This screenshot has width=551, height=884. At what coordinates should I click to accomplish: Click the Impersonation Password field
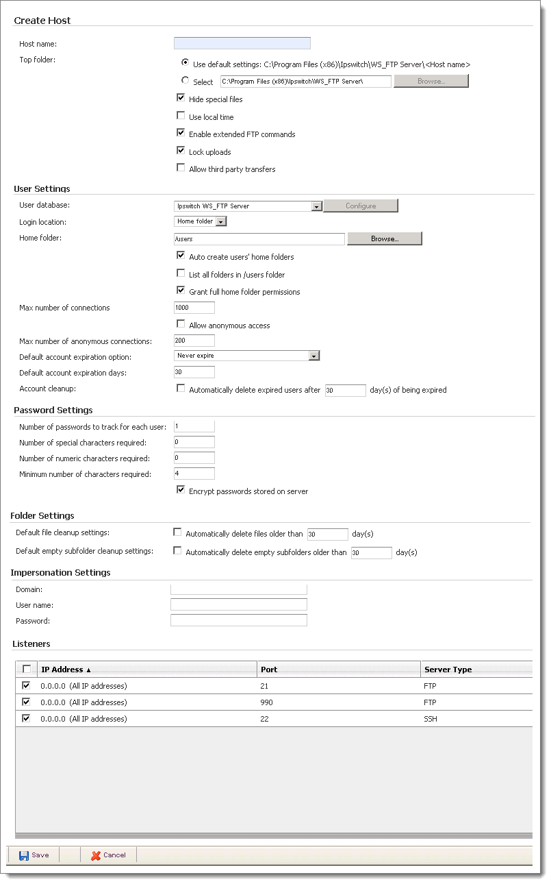239,620
